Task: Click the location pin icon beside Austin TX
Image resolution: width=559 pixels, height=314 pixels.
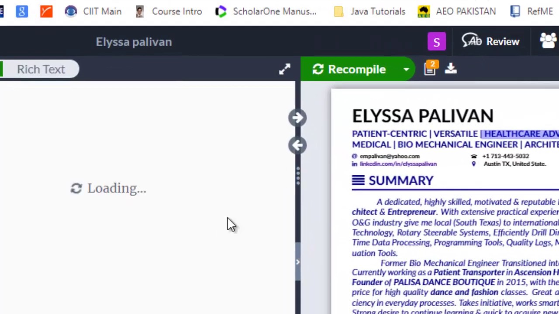Action: (474, 164)
